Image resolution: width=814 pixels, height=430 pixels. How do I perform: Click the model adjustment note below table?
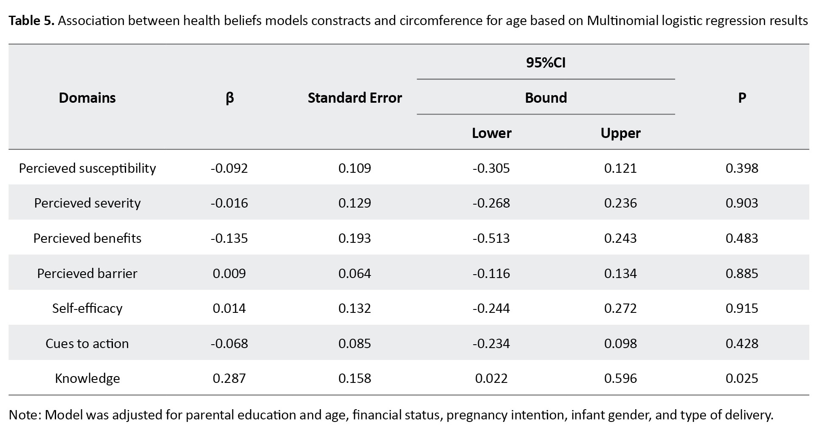click(391, 415)
